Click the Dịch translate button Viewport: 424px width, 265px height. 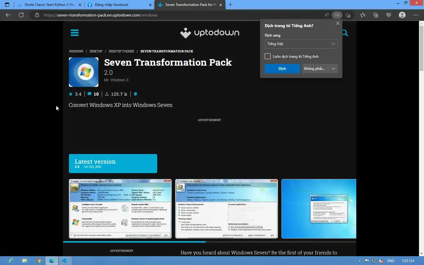282,69
